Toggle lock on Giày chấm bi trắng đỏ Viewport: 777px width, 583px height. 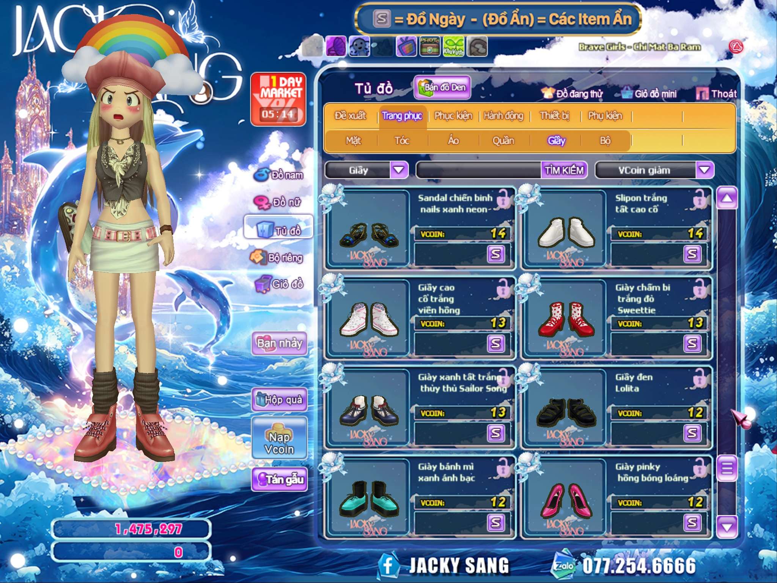point(700,288)
